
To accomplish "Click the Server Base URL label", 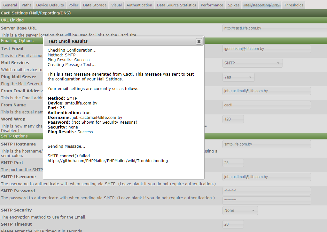I will pyautogui.click(x=19, y=28).
